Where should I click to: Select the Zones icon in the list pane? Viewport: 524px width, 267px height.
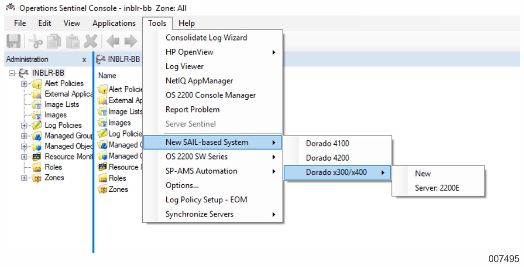point(102,190)
